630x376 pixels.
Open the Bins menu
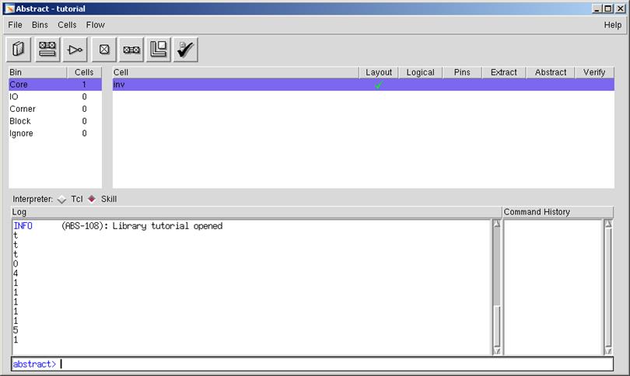pyautogui.click(x=40, y=25)
